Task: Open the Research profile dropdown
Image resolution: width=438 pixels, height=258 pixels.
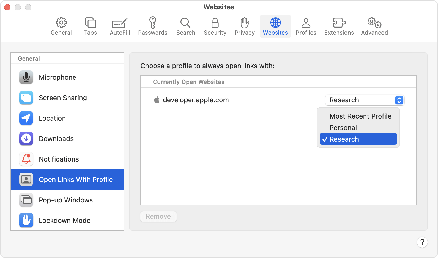Action: tap(364, 100)
